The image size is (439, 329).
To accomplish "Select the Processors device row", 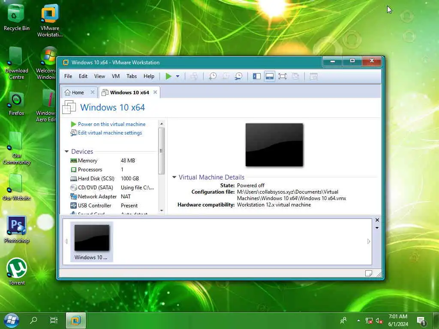I will (x=112, y=170).
